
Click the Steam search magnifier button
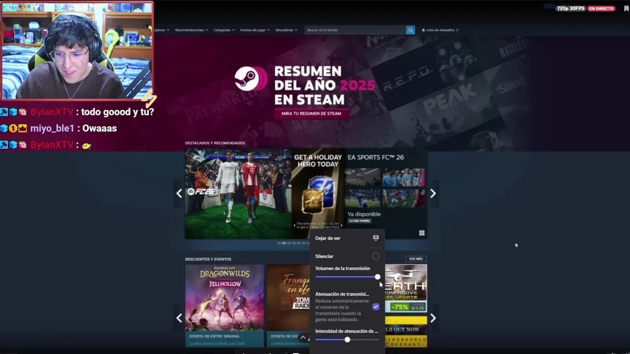pyautogui.click(x=410, y=30)
